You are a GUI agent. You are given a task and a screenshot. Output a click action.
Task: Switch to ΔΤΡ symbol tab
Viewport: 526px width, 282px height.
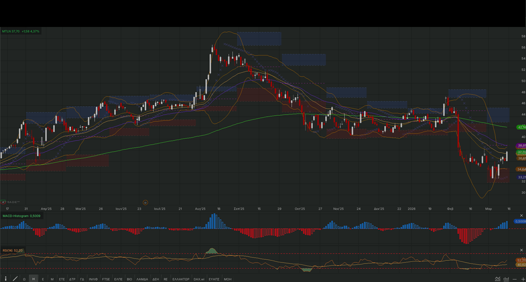tap(72, 279)
